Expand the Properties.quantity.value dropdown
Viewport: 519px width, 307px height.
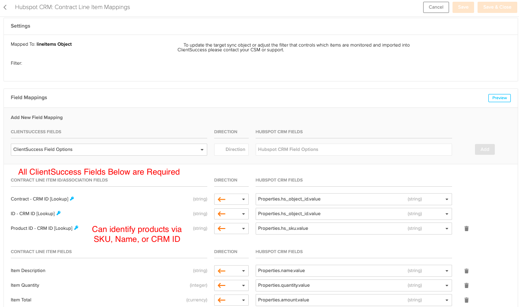354,285
